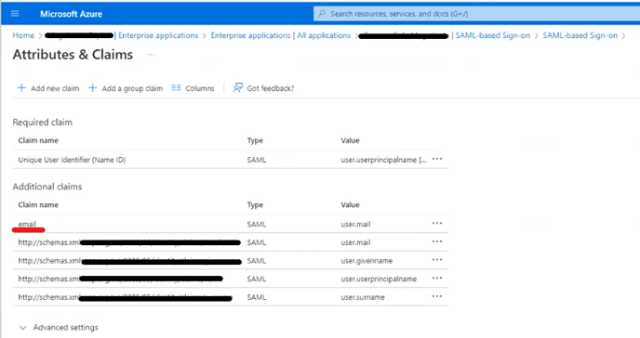Open ellipsis menu for Unique User Identifier row
Viewport: 640px width, 338px height.
coord(437,159)
